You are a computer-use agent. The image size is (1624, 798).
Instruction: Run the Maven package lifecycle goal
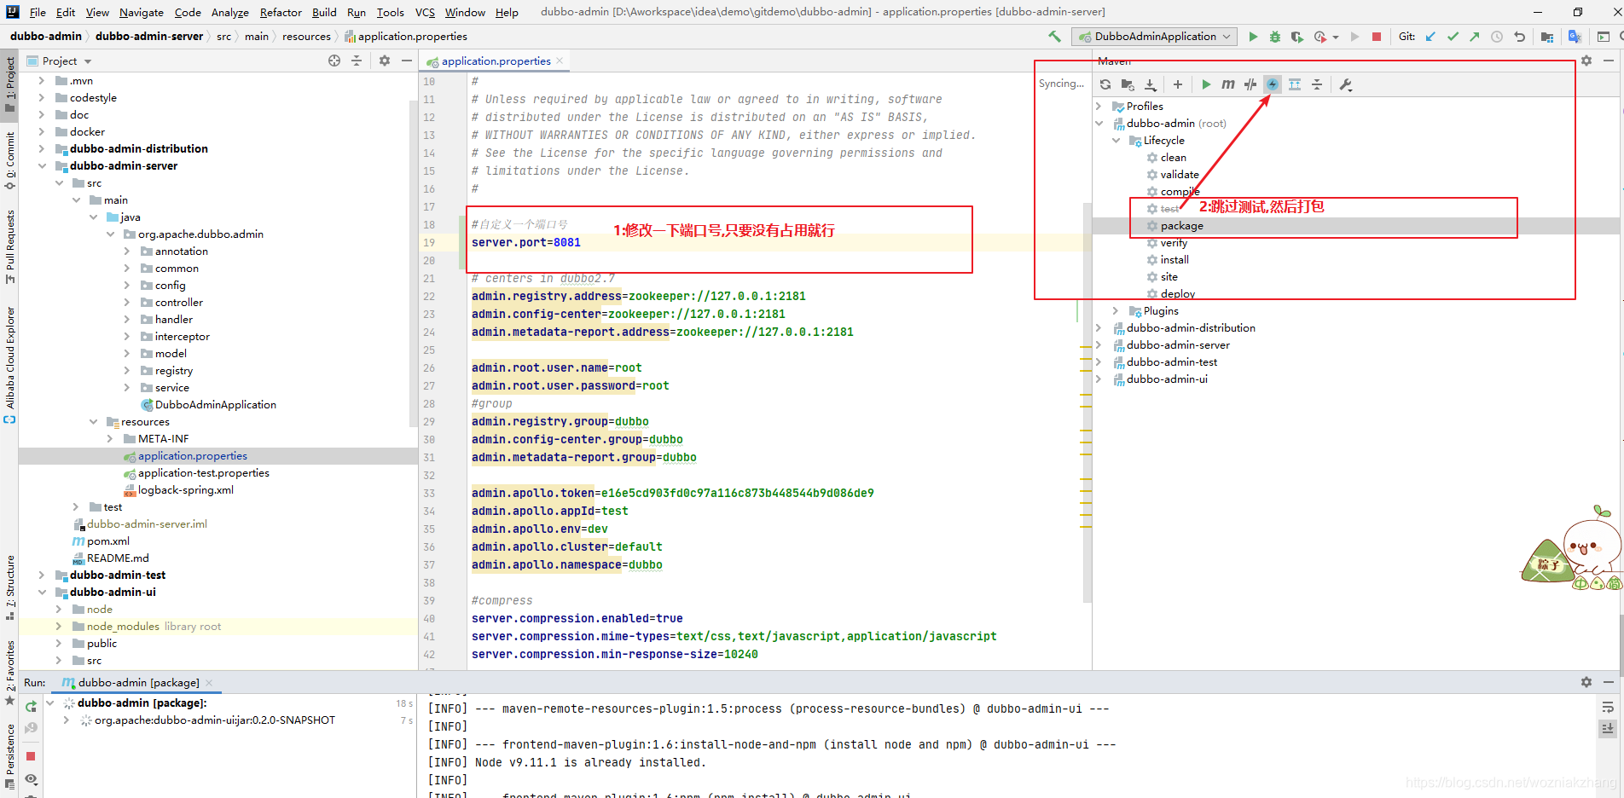pos(1182,225)
